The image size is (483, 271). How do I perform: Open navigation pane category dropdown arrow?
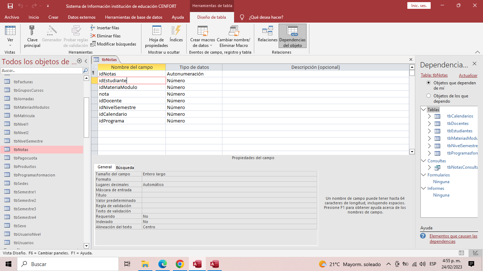click(x=79, y=61)
